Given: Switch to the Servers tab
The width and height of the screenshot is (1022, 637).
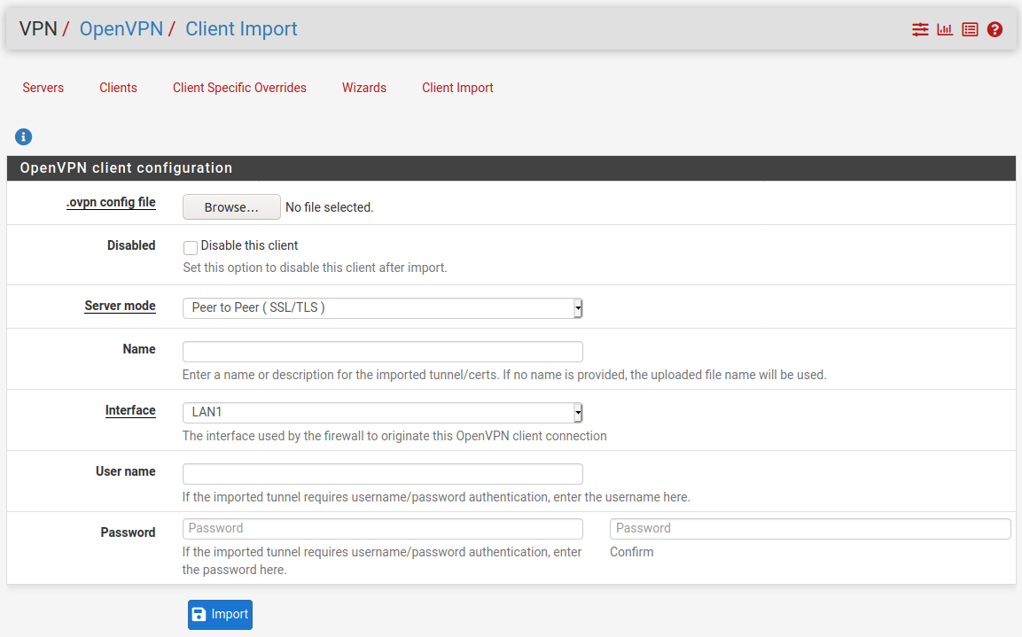Looking at the screenshot, I should (43, 88).
